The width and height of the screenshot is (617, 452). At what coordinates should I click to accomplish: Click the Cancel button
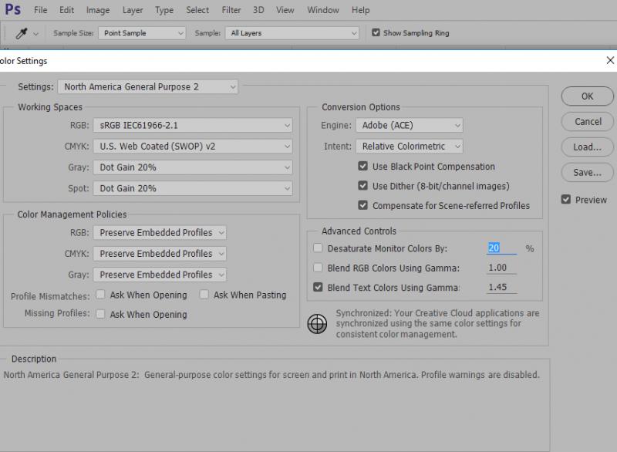[587, 121]
